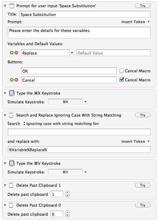The height and width of the screenshot is (222, 159).
Task: Click the keyboard icon of ⌘X Keystroke action
Action: tap(12, 93)
